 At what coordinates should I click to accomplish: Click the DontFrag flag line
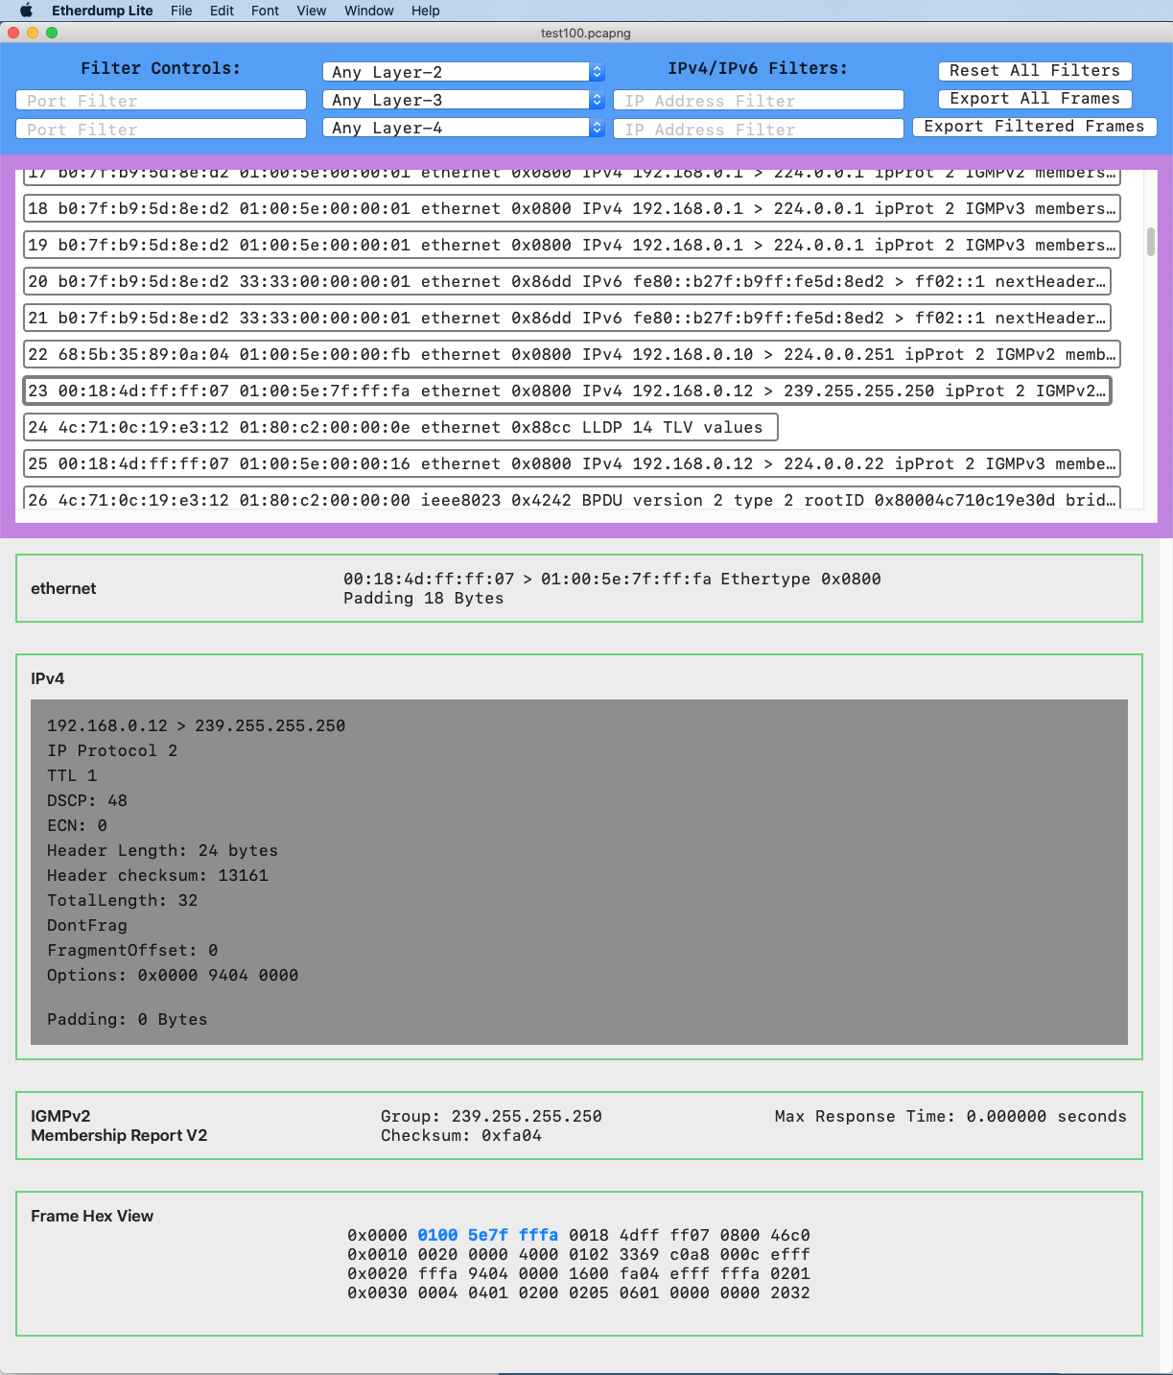tap(87, 925)
